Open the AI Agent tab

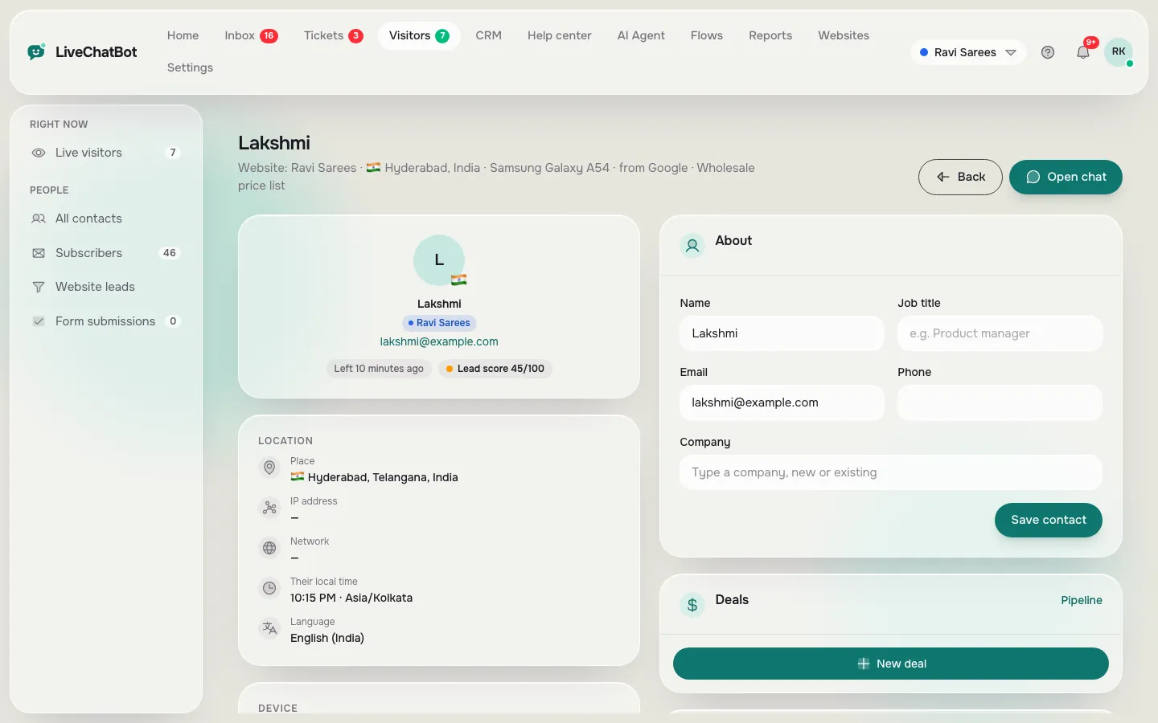point(641,35)
